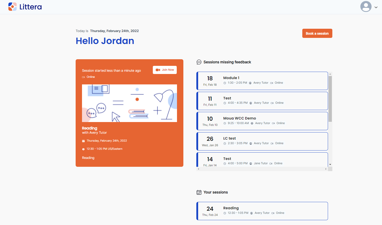Open the Reading session on Feb 24
Image resolution: width=382 pixels, height=225 pixels.
(262, 211)
